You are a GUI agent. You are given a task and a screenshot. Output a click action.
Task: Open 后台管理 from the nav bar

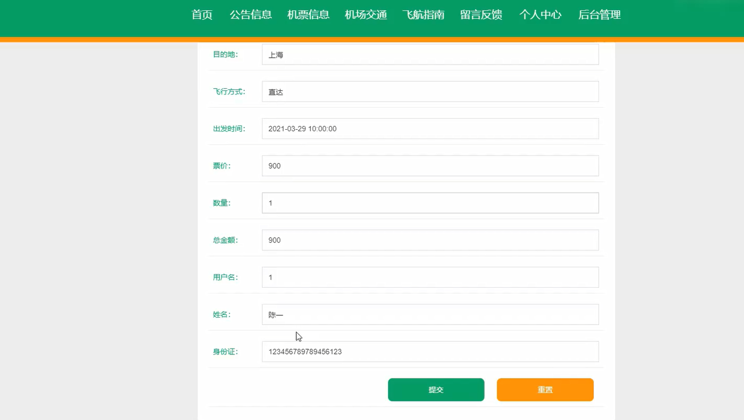pyautogui.click(x=600, y=15)
